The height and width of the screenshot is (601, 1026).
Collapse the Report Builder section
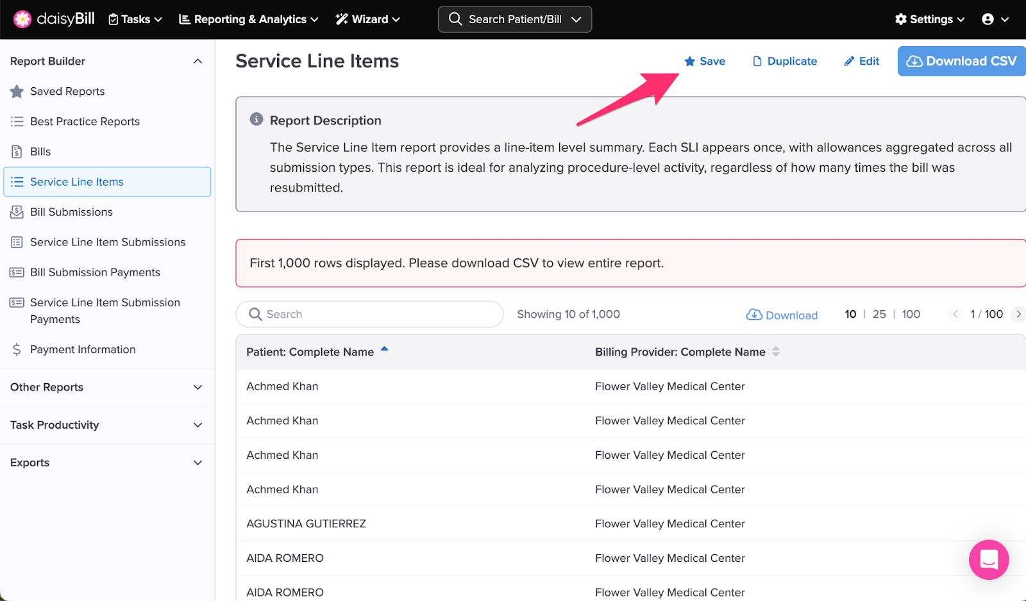198,62
